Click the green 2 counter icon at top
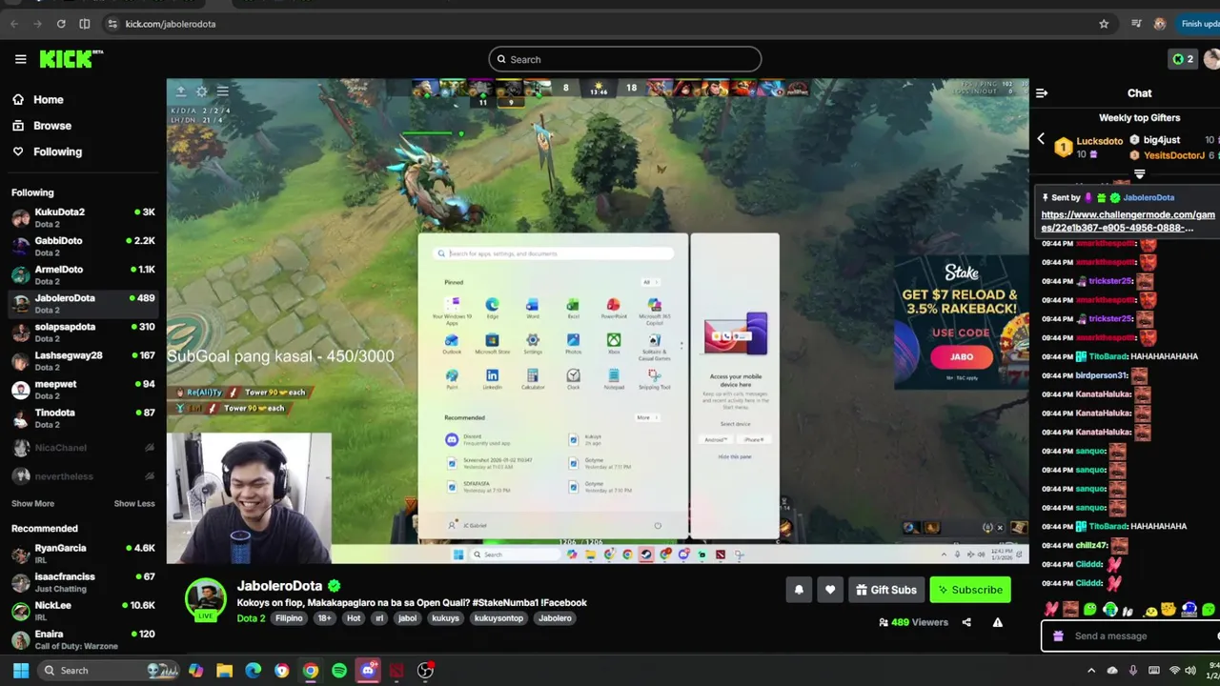1220x686 pixels. (x=1183, y=59)
